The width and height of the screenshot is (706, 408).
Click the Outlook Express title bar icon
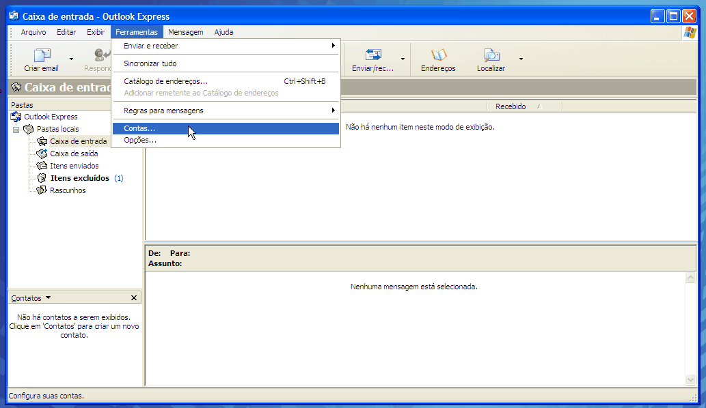click(x=14, y=16)
